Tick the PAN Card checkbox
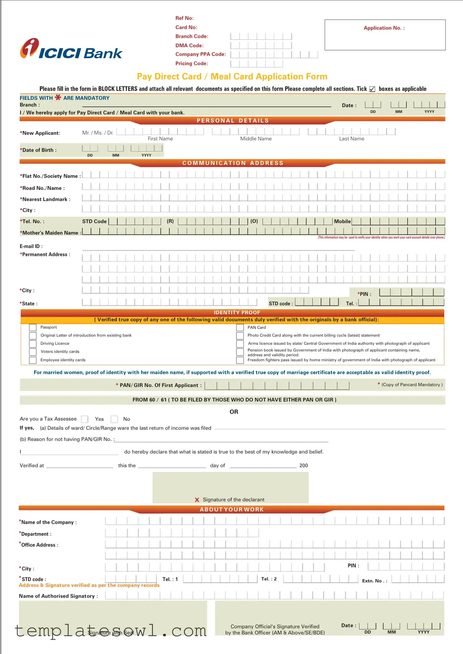The image size is (463, 654). click(240, 328)
